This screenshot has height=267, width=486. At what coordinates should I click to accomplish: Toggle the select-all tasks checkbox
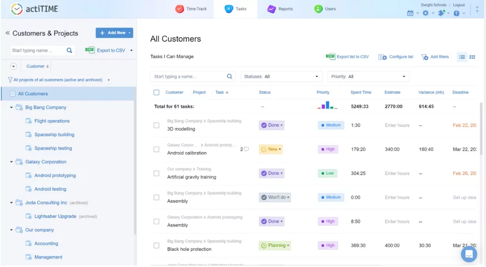(x=157, y=93)
